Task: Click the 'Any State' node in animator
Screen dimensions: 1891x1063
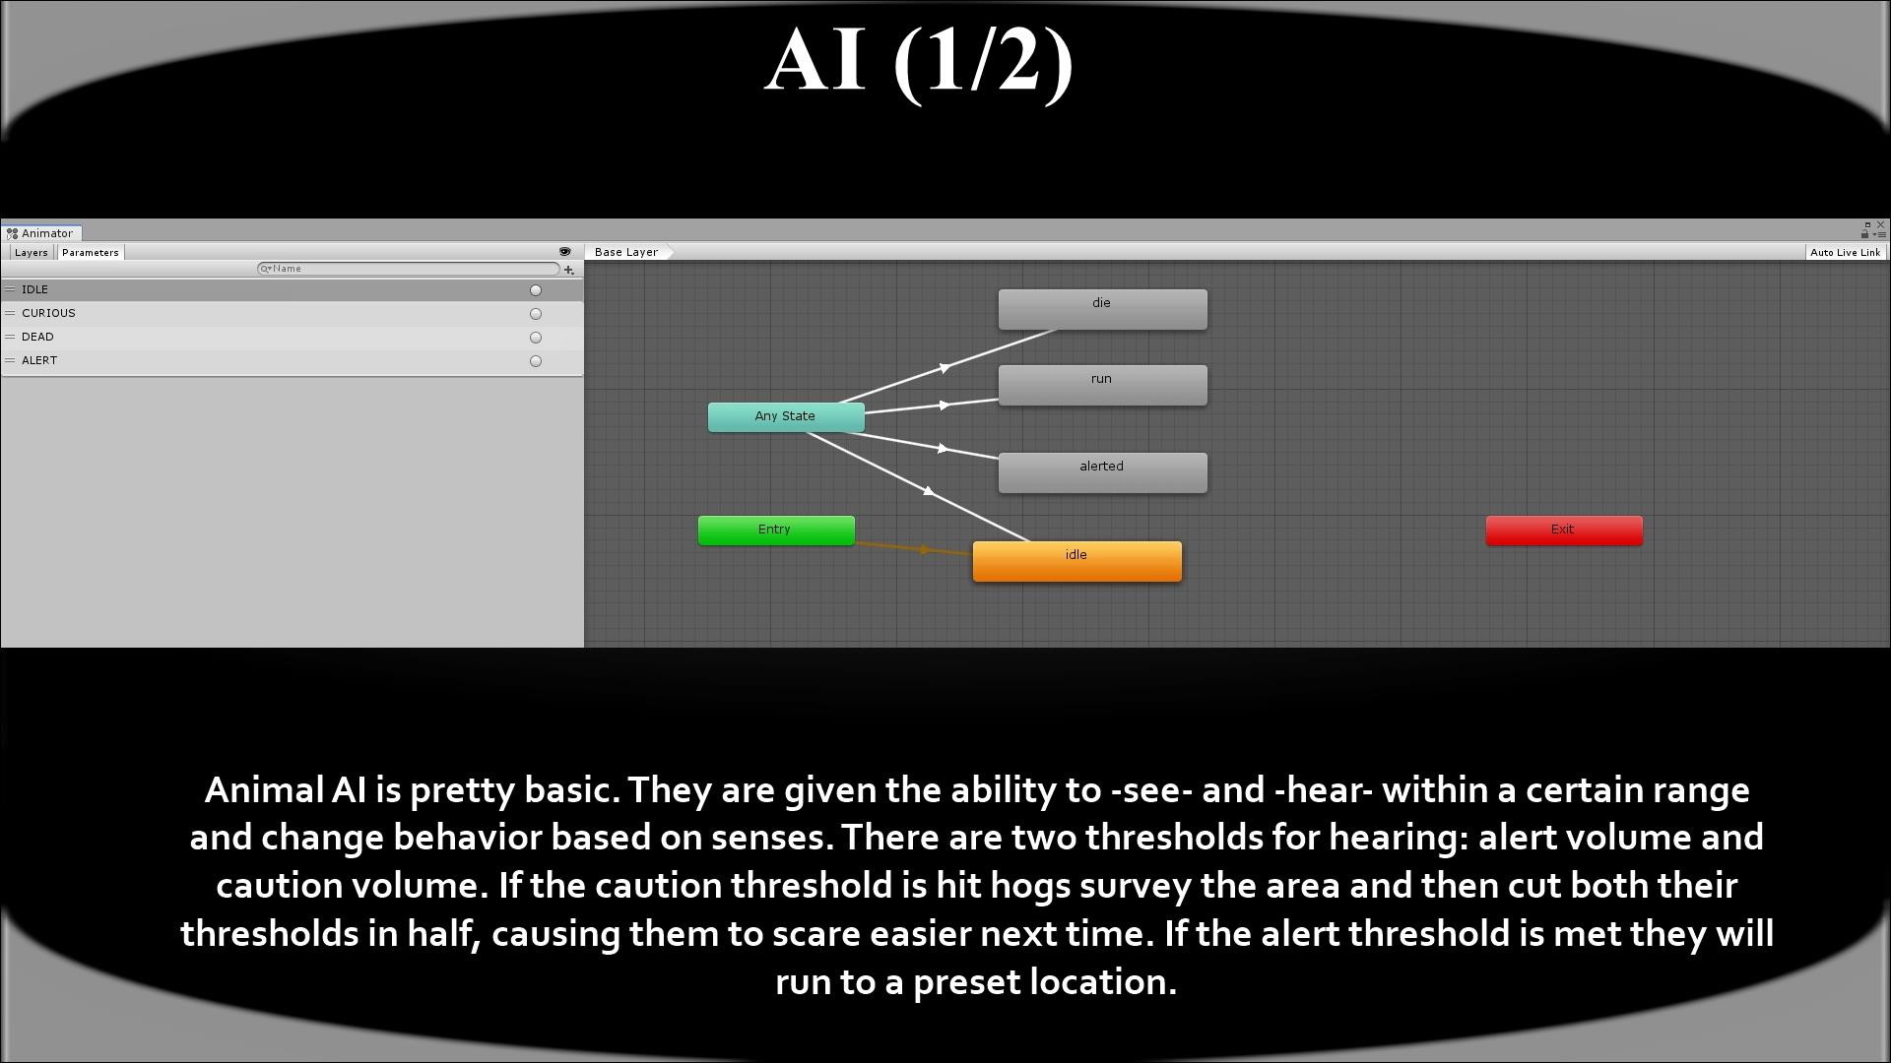Action: (x=784, y=415)
